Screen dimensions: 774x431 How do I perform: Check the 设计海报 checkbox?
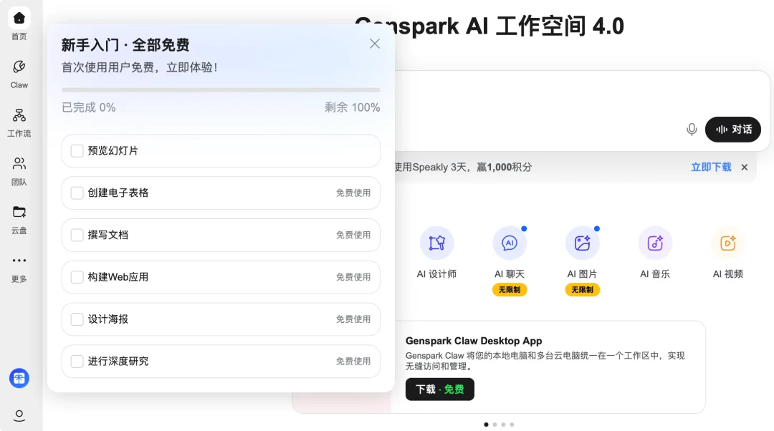pos(77,319)
